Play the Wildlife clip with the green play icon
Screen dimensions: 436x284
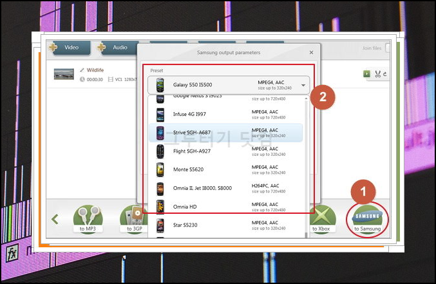(x=366, y=74)
